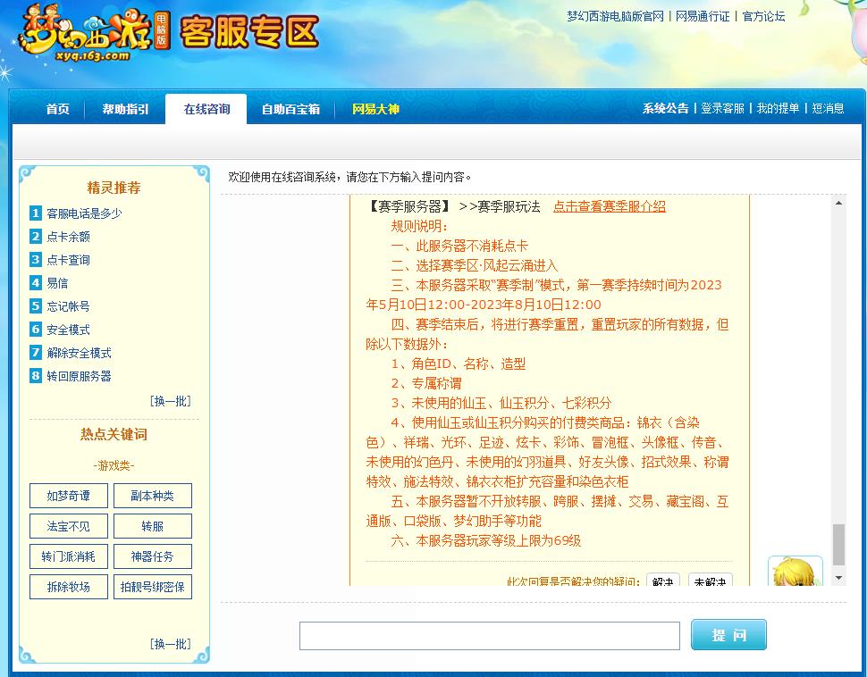The width and height of the screenshot is (867, 677).
Task: Click 换一批 below the keyword buttons
Action: 171,643
